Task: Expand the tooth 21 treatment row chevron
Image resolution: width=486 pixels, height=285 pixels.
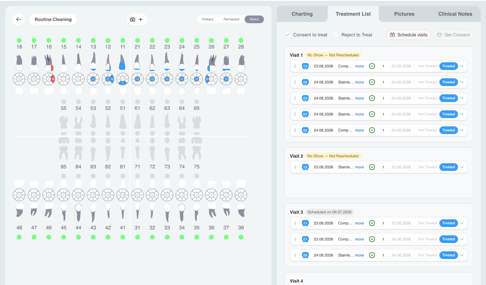Action: [x=462, y=239]
